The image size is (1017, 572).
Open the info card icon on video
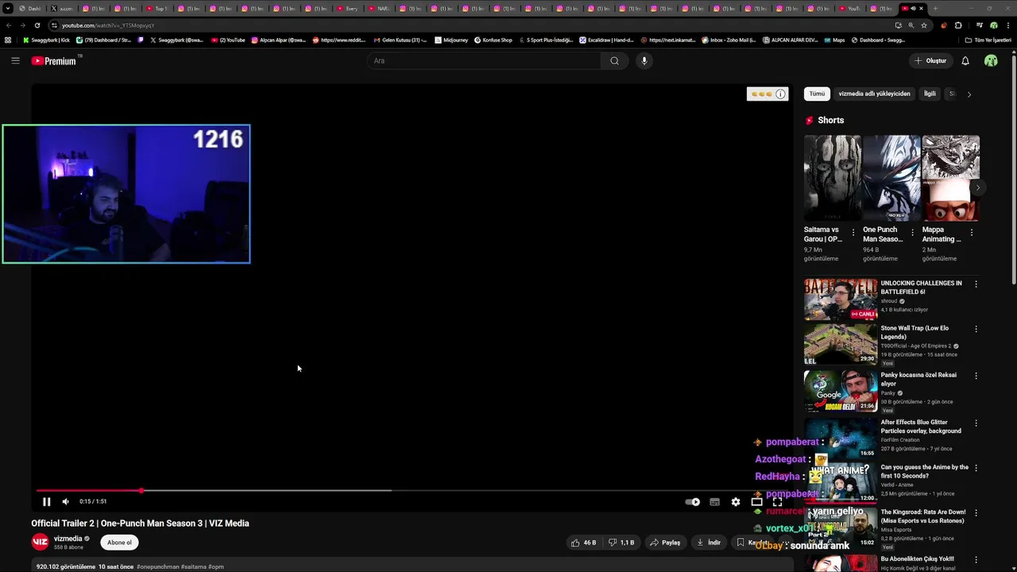[780, 94]
